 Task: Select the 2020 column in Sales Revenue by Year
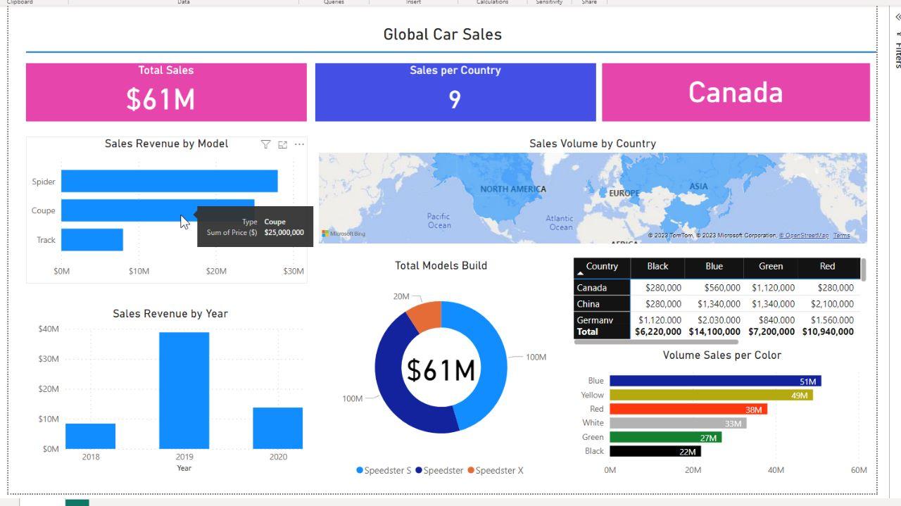278,428
